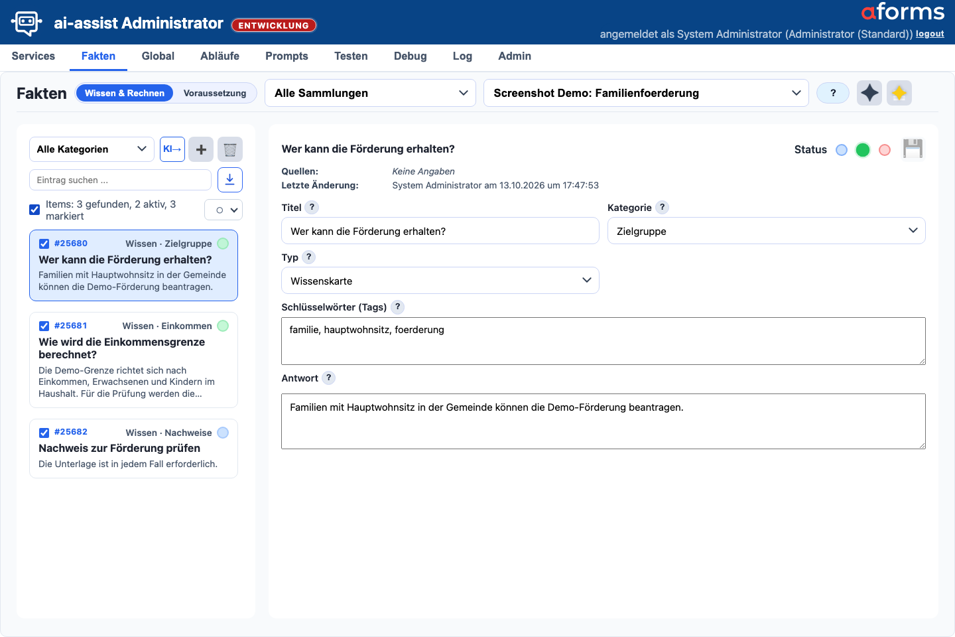Open the Services tab

tap(33, 56)
